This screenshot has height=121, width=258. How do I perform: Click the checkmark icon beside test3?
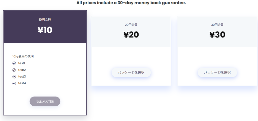(14, 77)
